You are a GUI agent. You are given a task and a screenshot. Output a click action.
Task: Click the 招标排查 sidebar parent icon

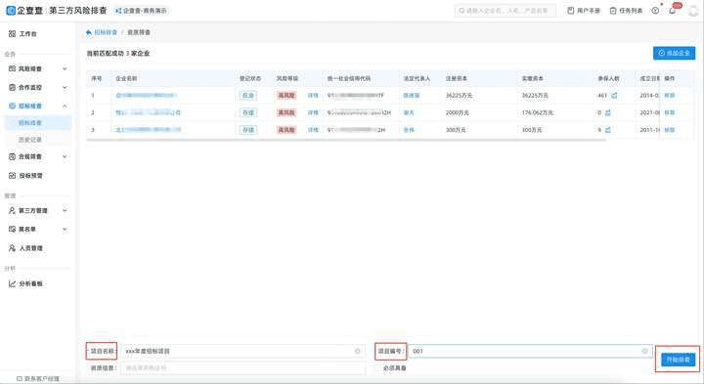tap(12, 106)
